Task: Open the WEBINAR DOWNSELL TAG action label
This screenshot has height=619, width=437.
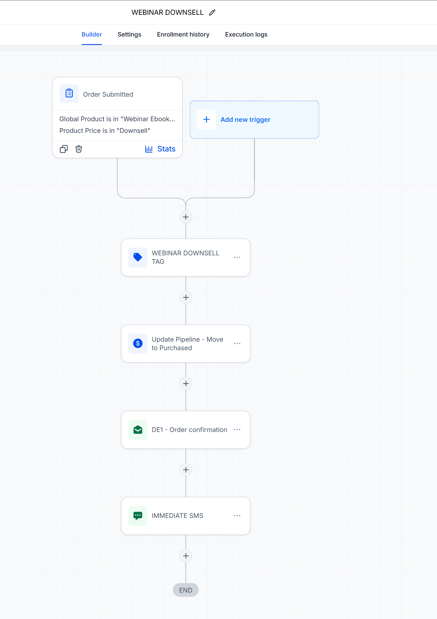Action: tap(185, 257)
